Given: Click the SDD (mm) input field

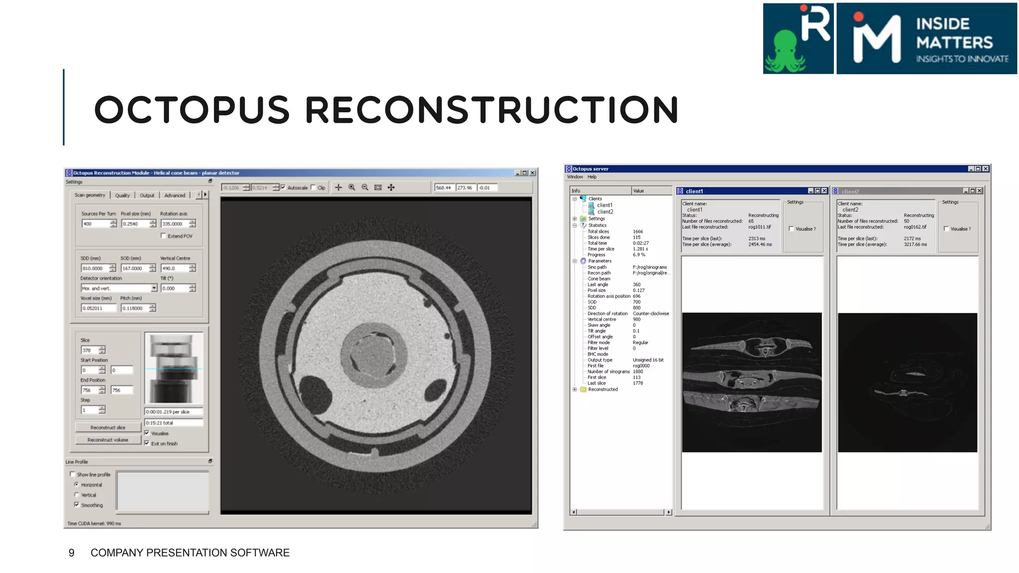Looking at the screenshot, I should (95, 268).
